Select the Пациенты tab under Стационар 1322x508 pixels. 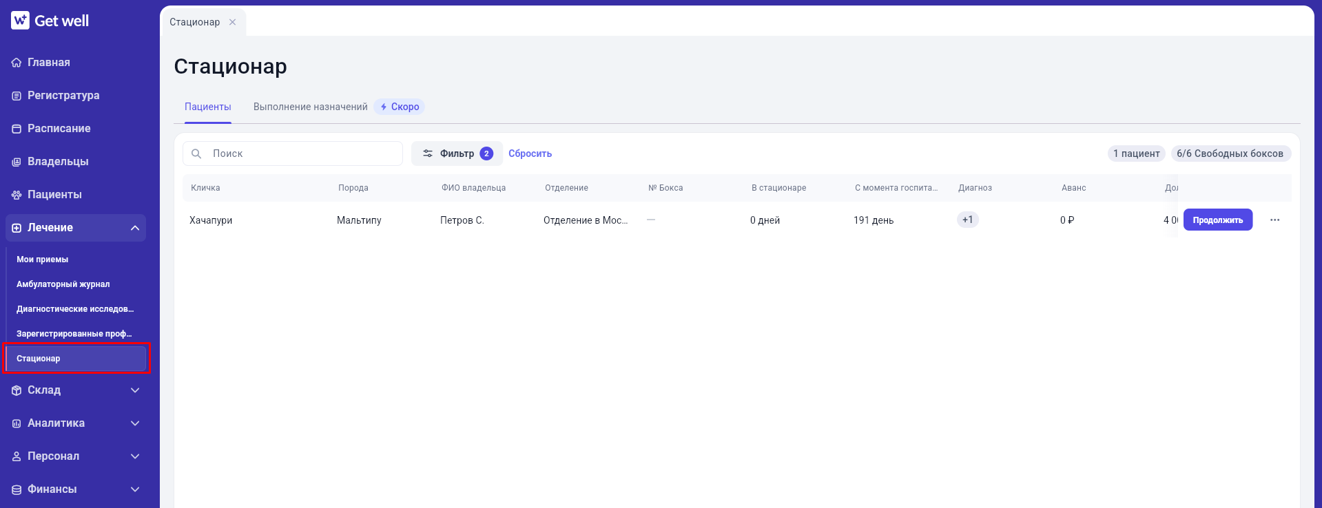click(208, 107)
